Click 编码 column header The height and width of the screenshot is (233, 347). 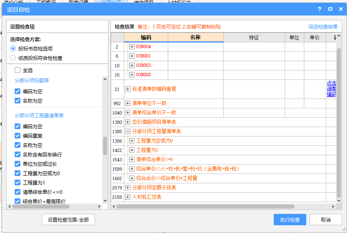coord(146,37)
